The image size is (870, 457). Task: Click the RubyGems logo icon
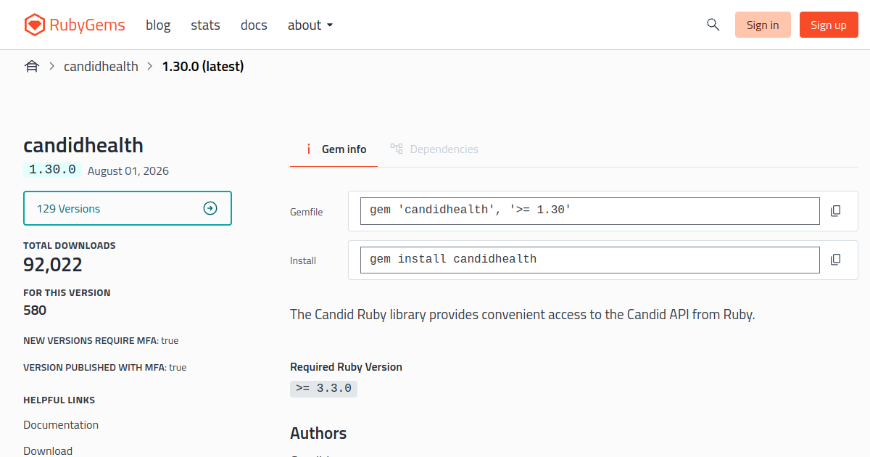(x=34, y=25)
